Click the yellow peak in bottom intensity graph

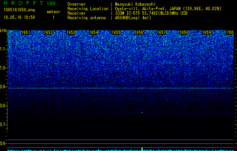click(142, 149)
